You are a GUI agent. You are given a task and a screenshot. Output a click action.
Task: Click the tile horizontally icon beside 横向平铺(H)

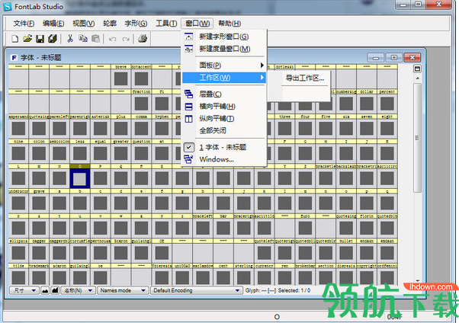coord(189,106)
